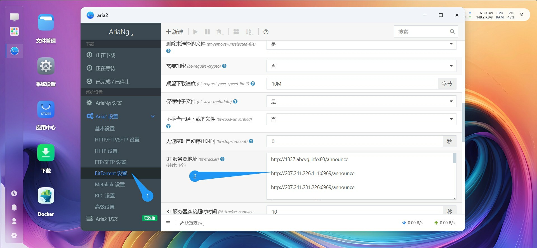Viewport: 537px width, 248px height.
Task: Click help icon next to bt-tracker label
Action: 222,159
